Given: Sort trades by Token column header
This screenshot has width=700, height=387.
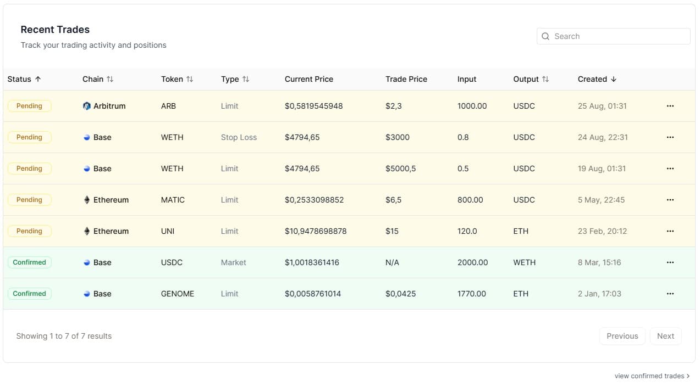Looking at the screenshot, I should pos(177,79).
